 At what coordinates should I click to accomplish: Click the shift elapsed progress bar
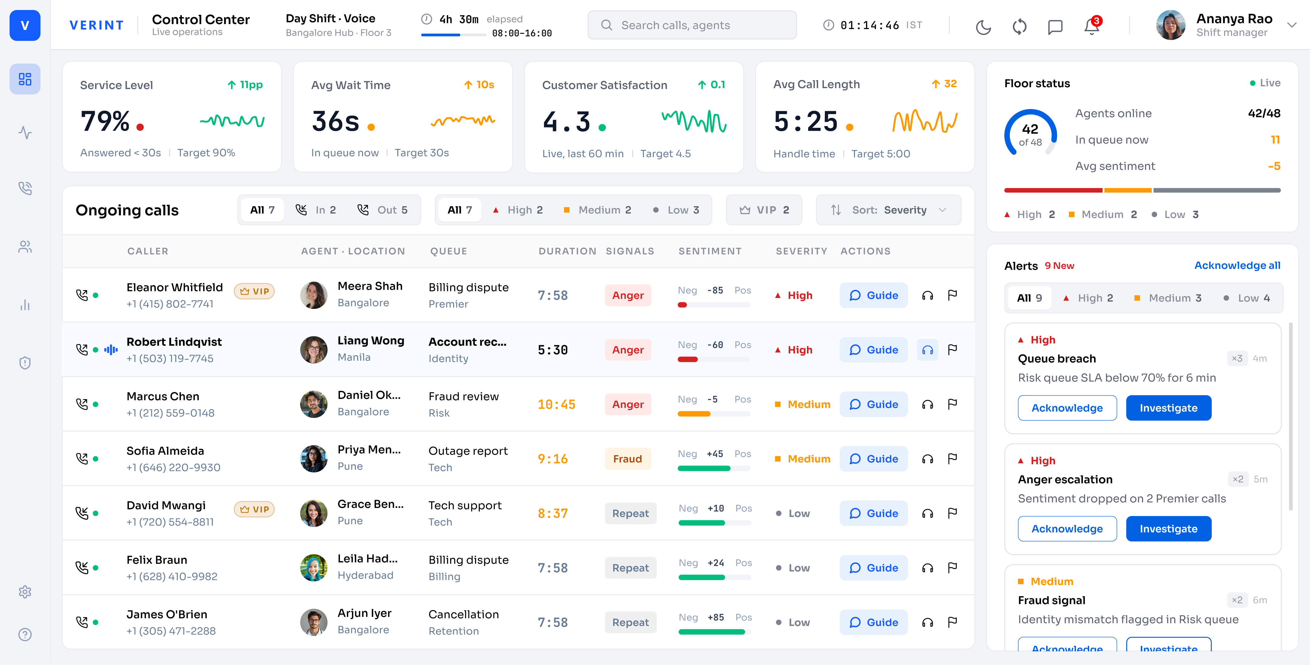[x=453, y=35]
